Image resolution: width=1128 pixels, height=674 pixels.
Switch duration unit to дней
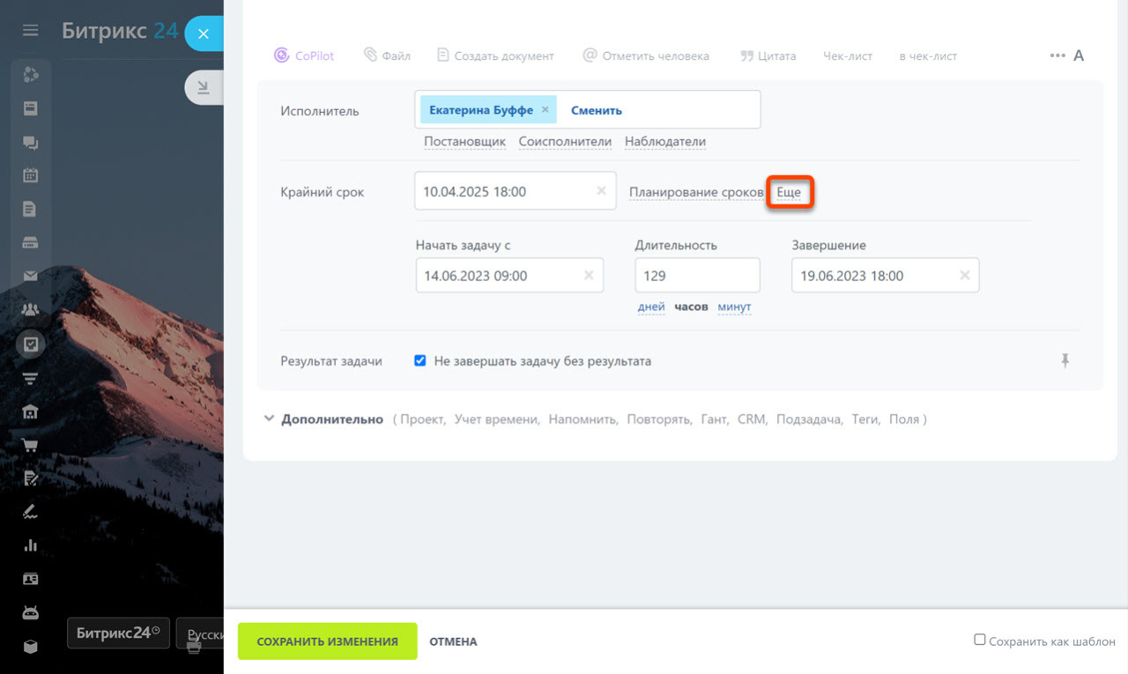pos(651,307)
